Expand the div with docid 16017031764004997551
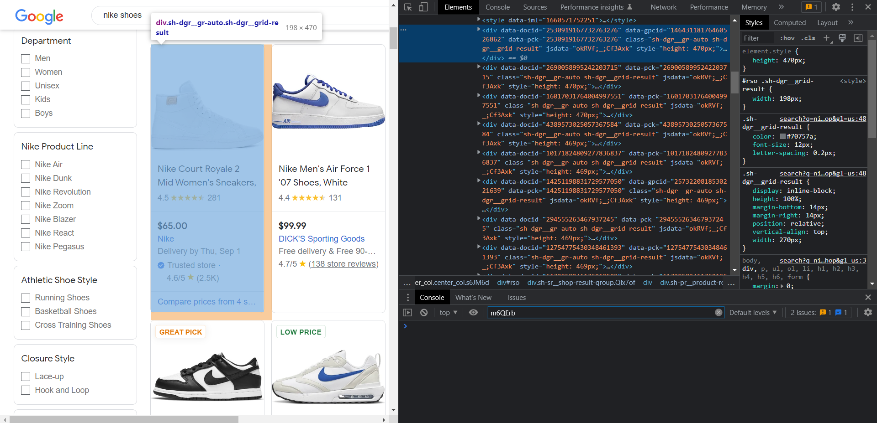 pos(479,96)
